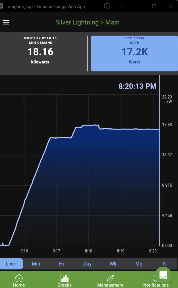Click the cast/sidebar icon in title bar
The image size is (178, 288).
(107, 6)
